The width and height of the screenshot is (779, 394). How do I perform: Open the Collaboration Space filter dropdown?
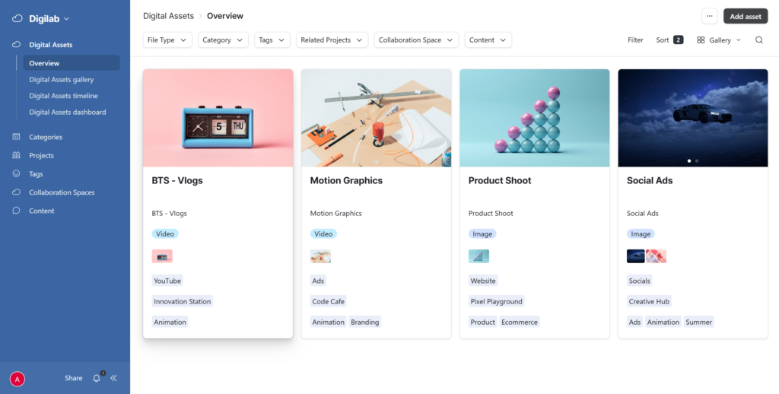click(416, 40)
